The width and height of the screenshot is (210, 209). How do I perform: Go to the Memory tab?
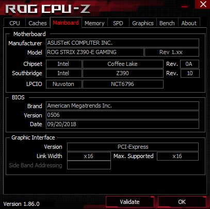pyautogui.click(x=94, y=23)
